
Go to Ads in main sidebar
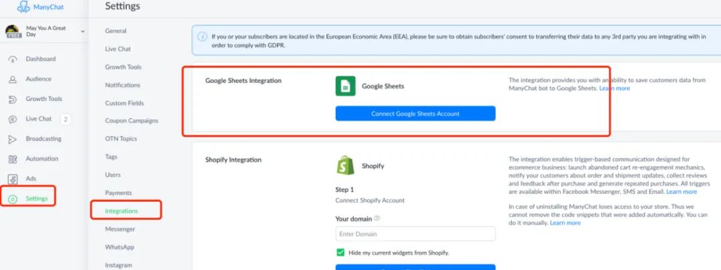point(31,178)
